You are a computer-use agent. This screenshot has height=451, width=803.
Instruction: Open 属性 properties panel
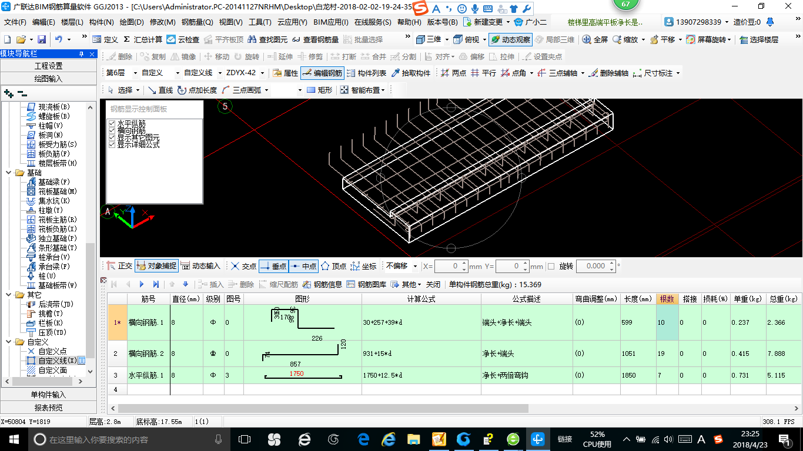(x=286, y=73)
